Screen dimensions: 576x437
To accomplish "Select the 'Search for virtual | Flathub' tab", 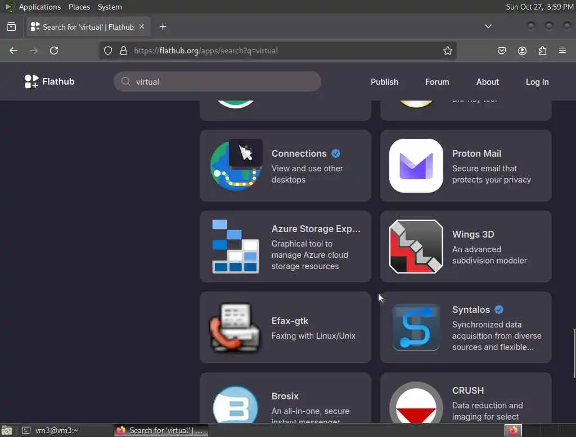I will 88,27.
